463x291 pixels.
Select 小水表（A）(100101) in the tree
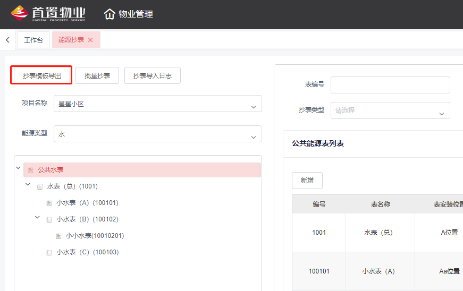pos(87,203)
